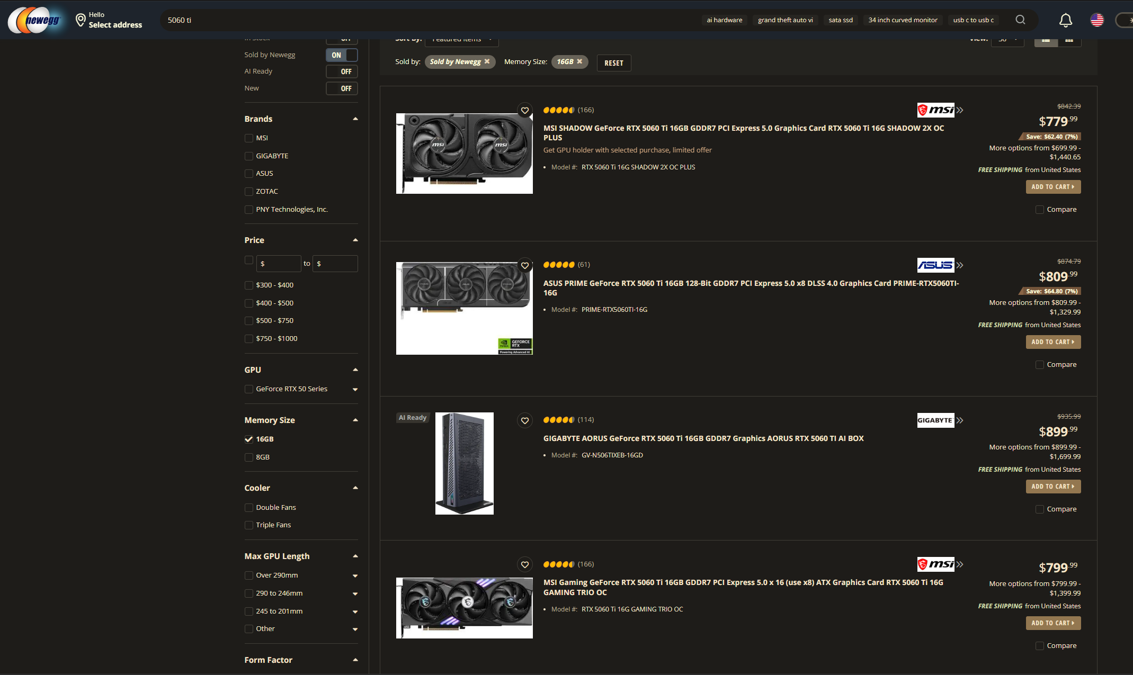Favorite the MSI GAMING TRIO OC with heart
Screen dimensions: 1133x675
tap(525, 564)
